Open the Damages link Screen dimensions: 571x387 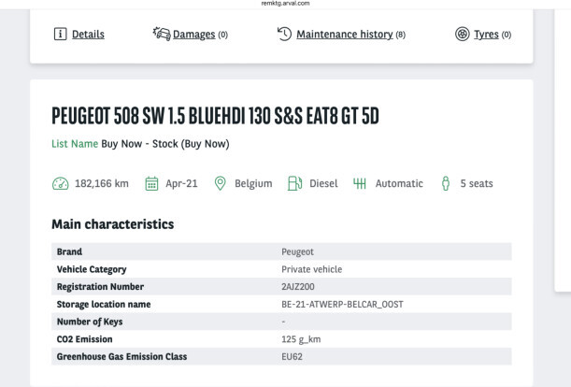point(193,35)
